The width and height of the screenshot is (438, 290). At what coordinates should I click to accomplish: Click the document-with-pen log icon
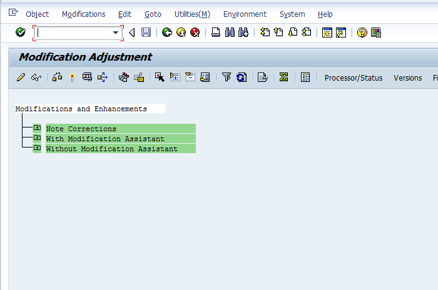tap(263, 77)
